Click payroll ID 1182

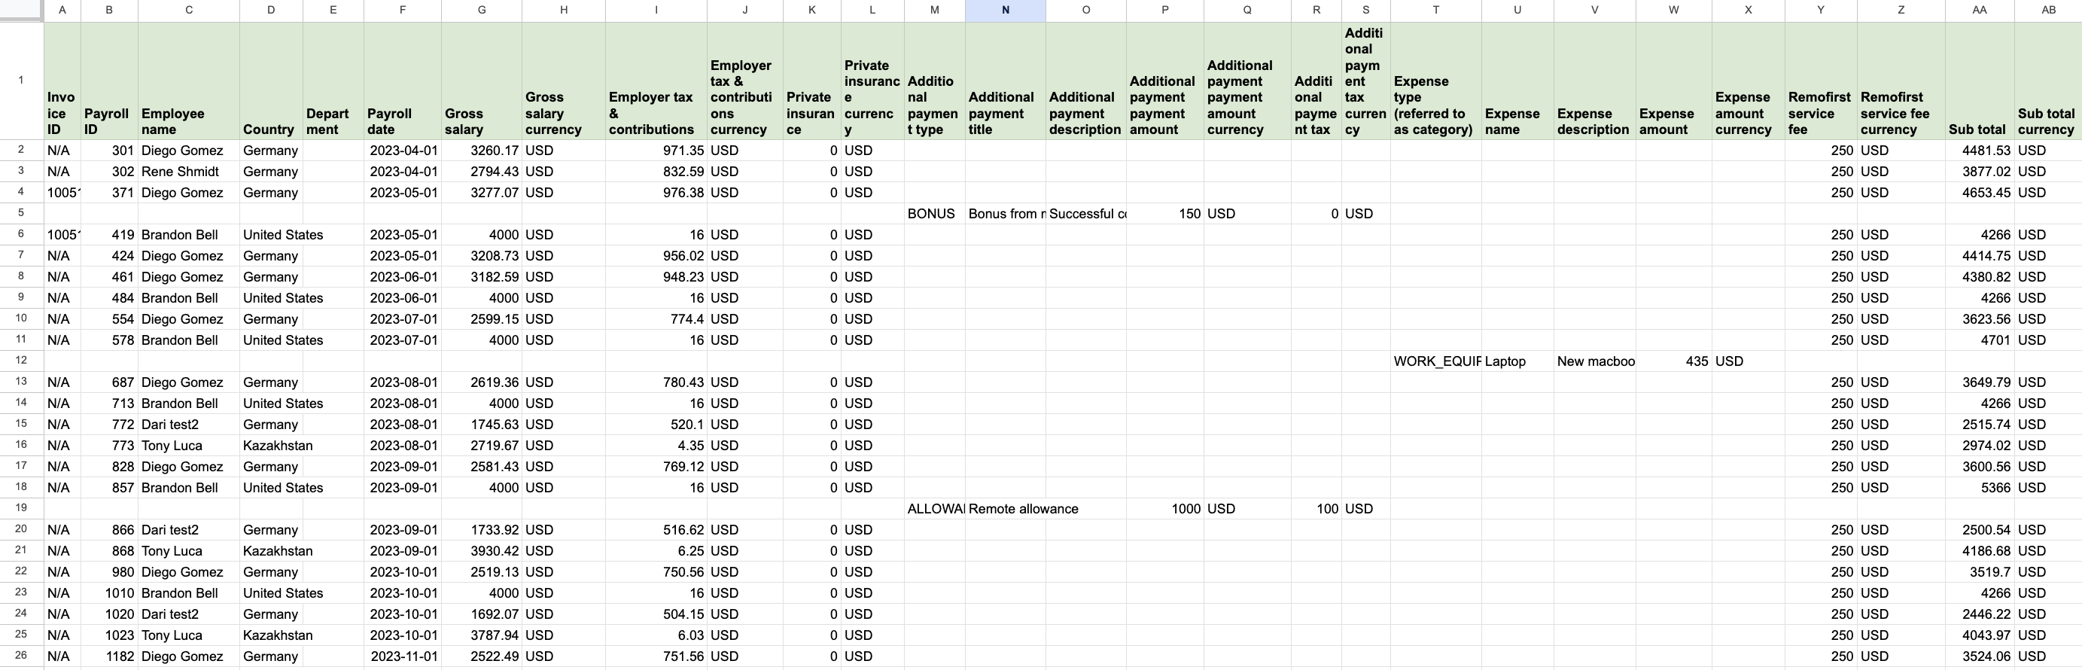(x=109, y=656)
